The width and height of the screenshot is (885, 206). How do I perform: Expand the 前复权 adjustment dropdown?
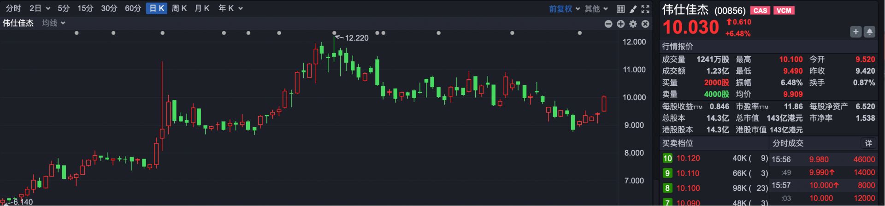(564, 9)
